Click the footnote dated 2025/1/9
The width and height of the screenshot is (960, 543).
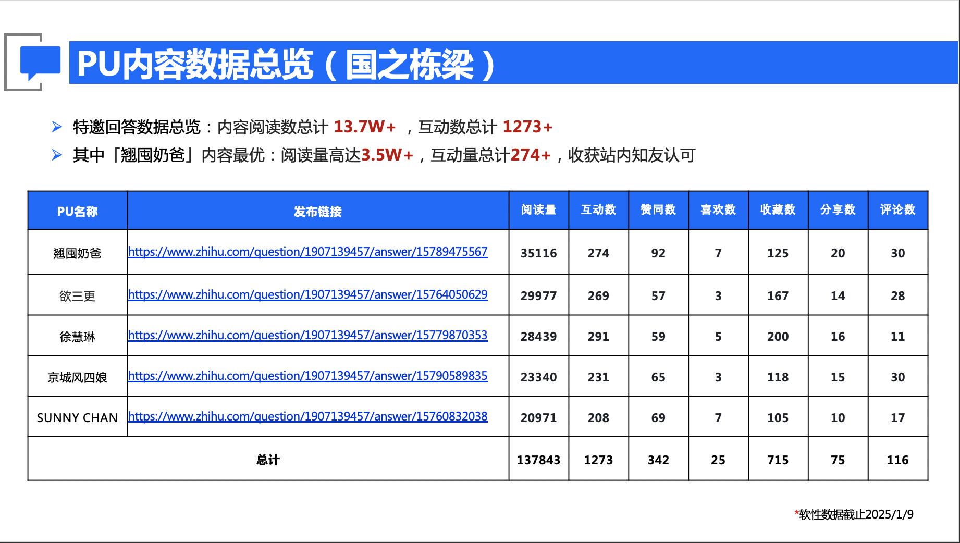coord(855,514)
